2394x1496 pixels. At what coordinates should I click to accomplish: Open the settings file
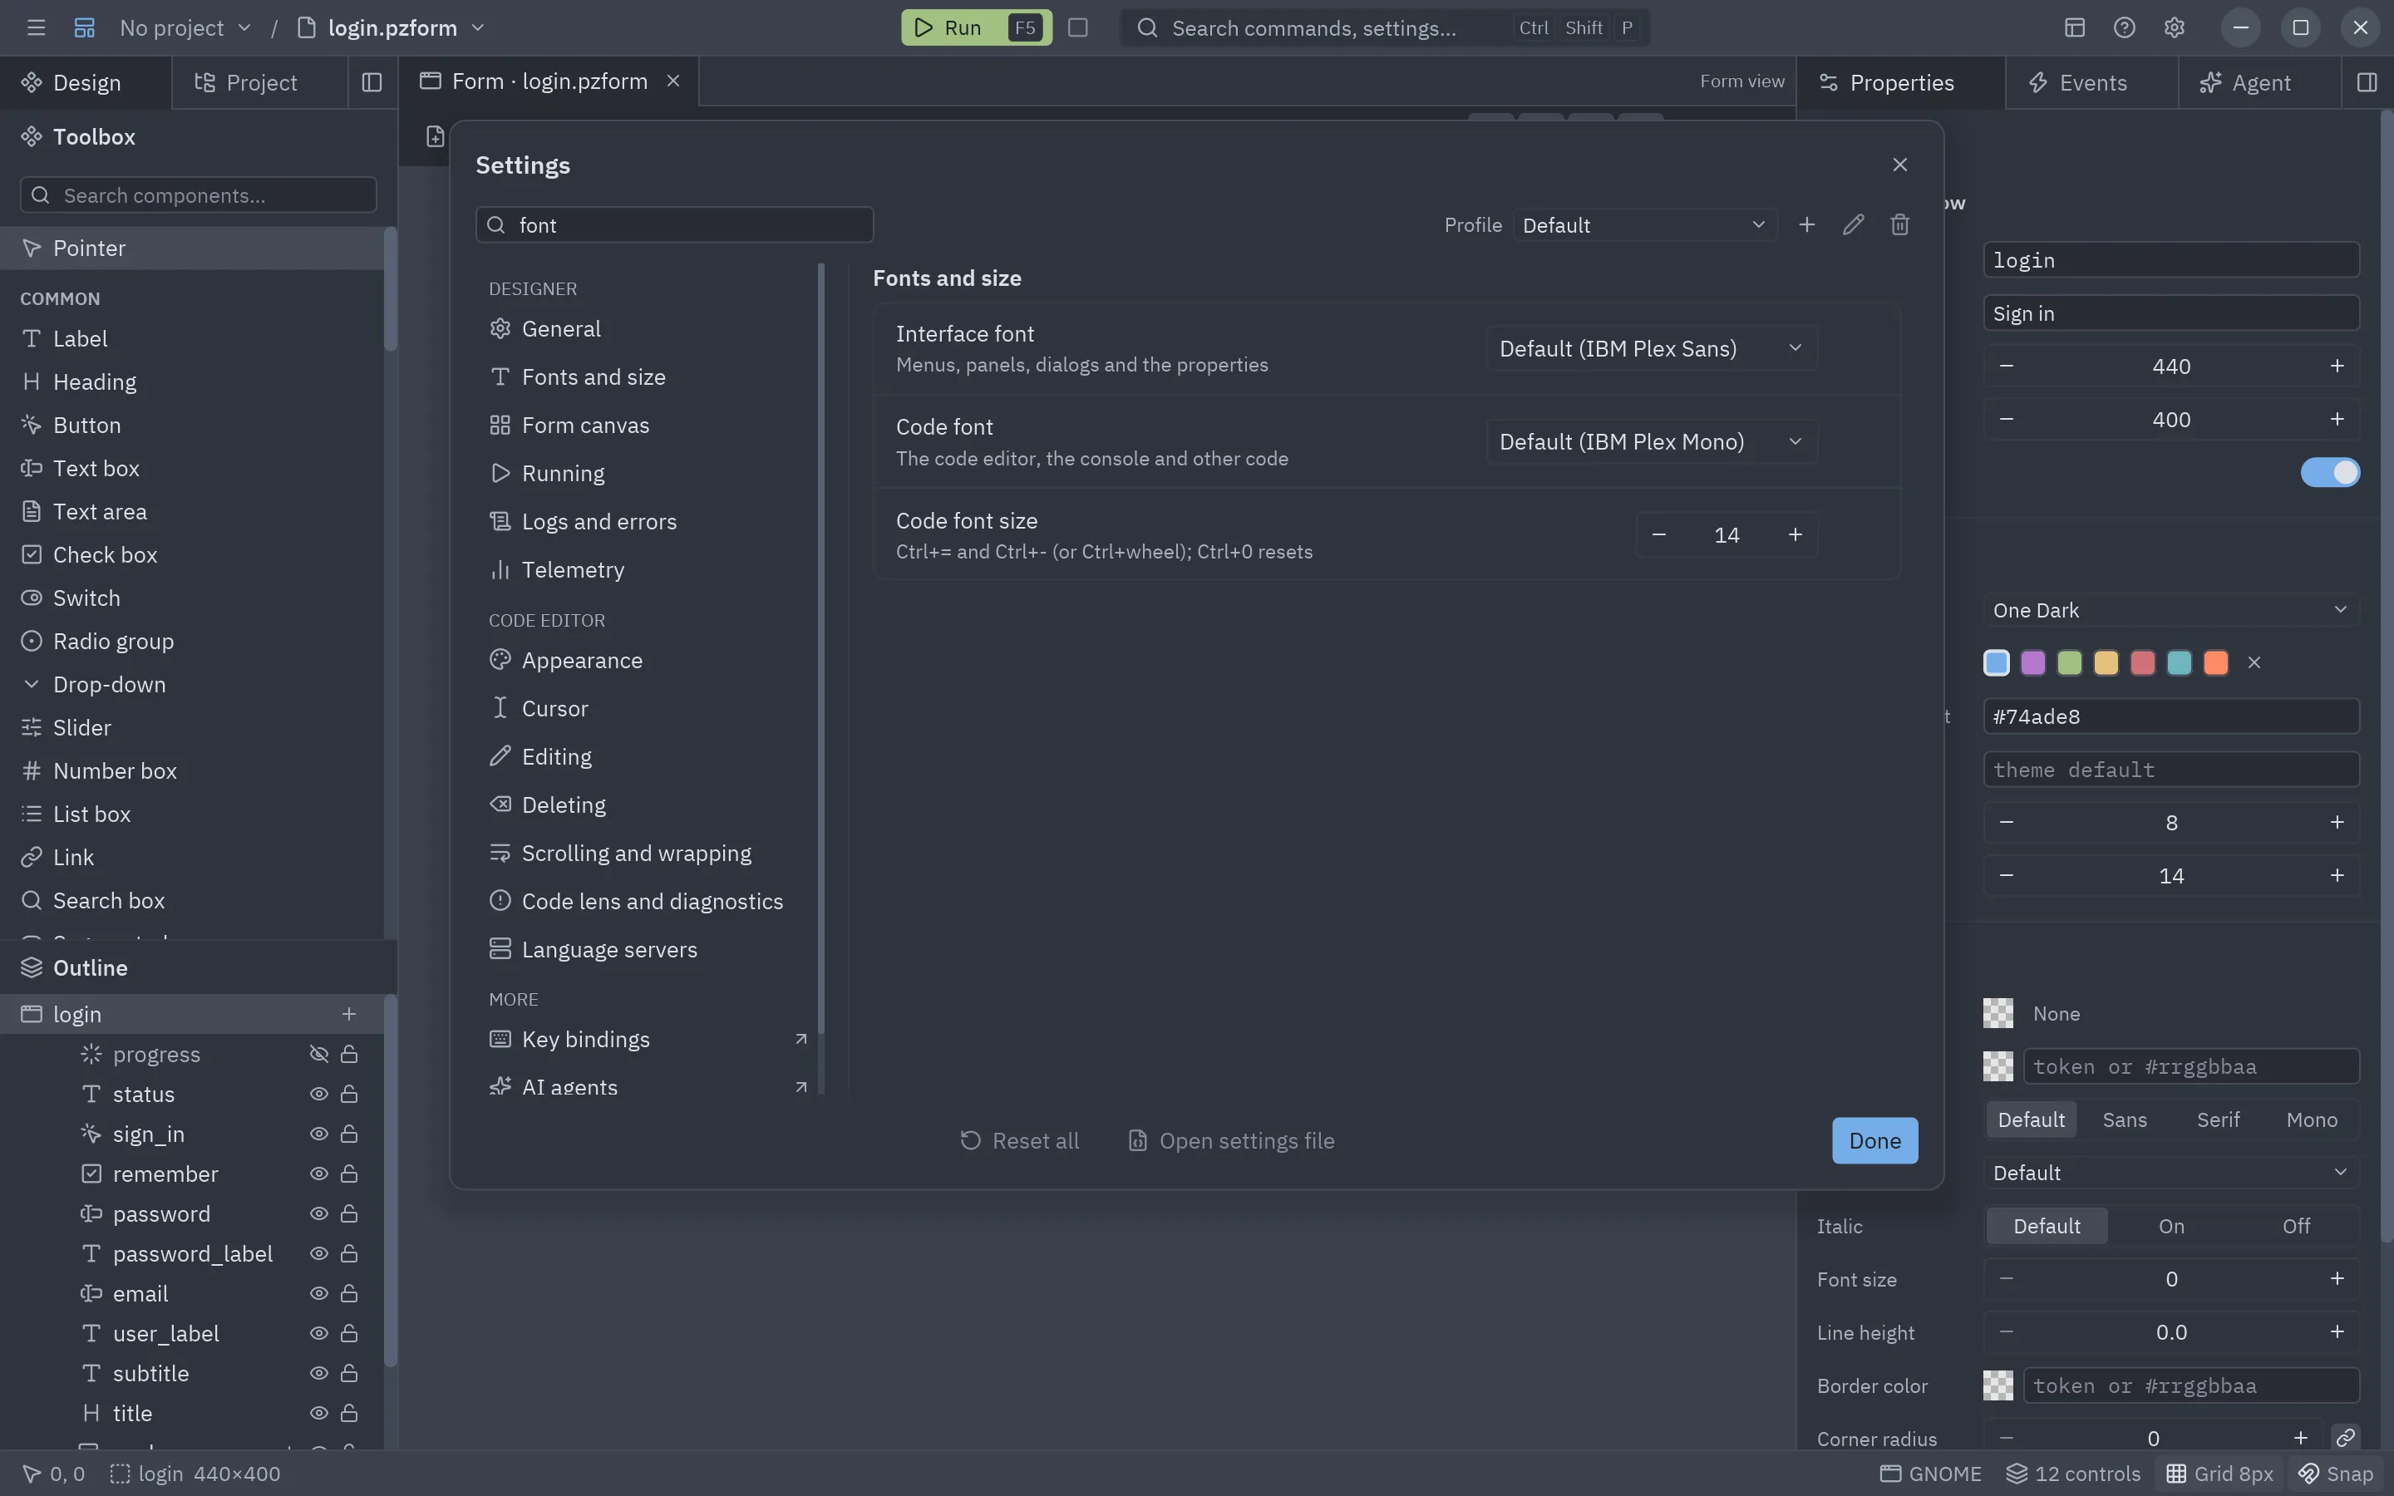1232,1141
